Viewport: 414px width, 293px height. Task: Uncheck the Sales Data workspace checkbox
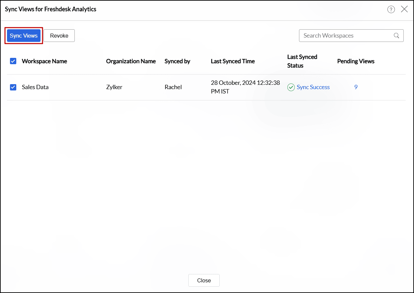(13, 87)
